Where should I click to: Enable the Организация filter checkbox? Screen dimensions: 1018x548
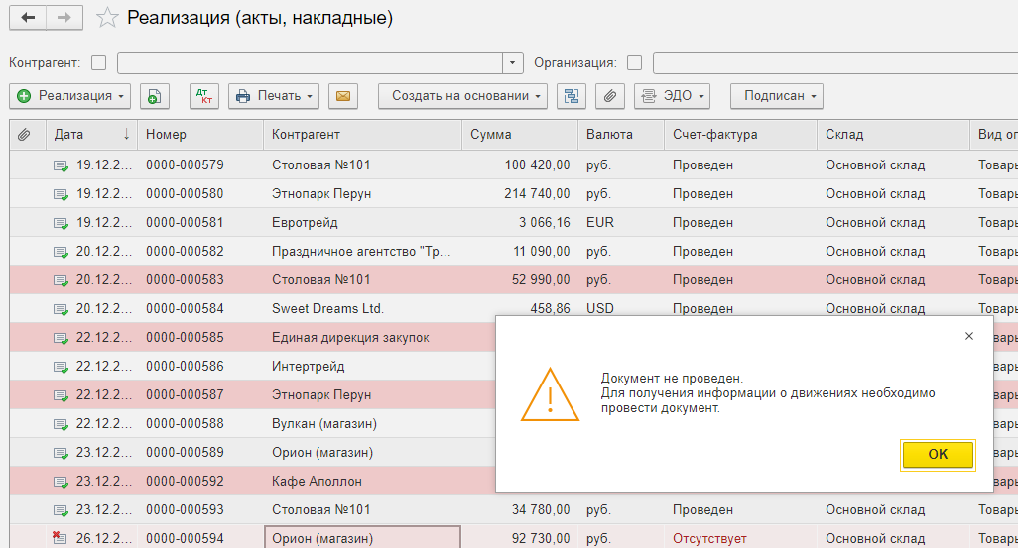635,62
